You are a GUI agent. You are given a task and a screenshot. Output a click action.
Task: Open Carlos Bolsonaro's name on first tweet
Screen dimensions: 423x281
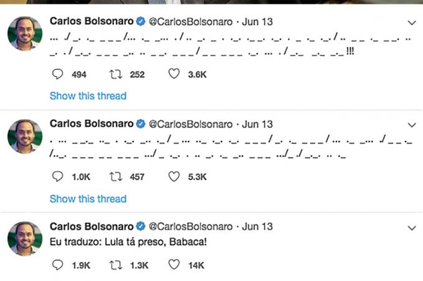(x=91, y=22)
